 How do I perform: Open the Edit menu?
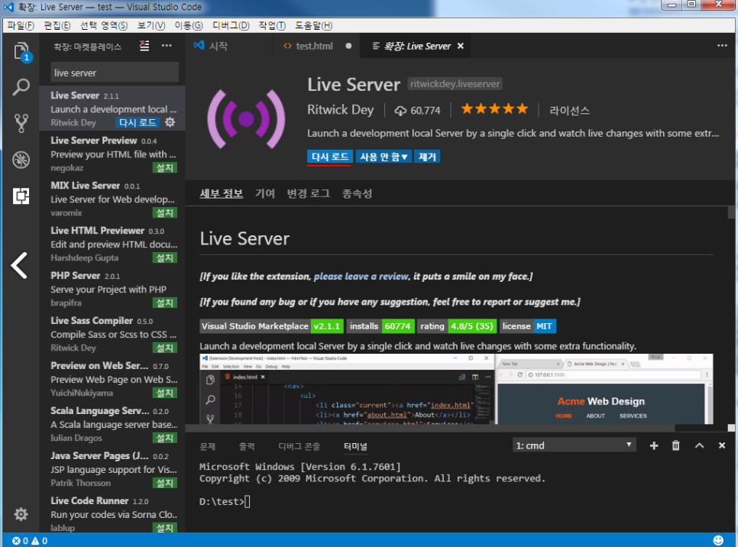(x=57, y=25)
